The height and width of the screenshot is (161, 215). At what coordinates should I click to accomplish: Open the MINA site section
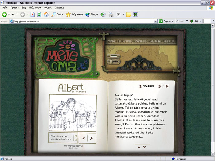[111, 41]
